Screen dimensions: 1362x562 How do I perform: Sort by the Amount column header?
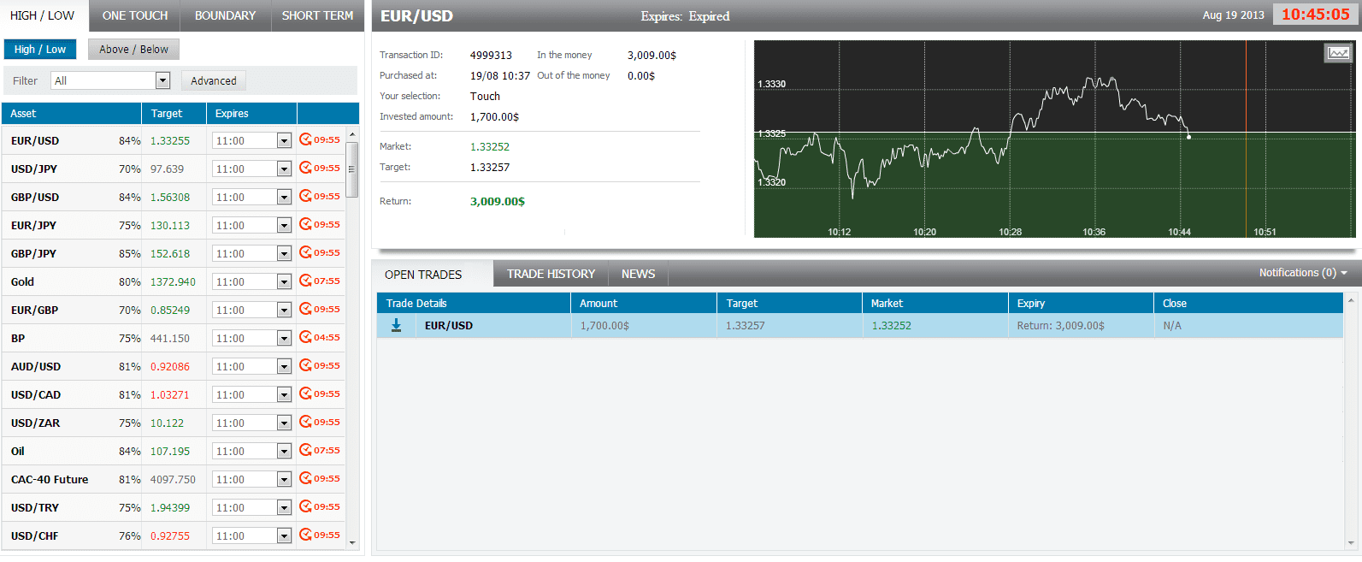(598, 304)
